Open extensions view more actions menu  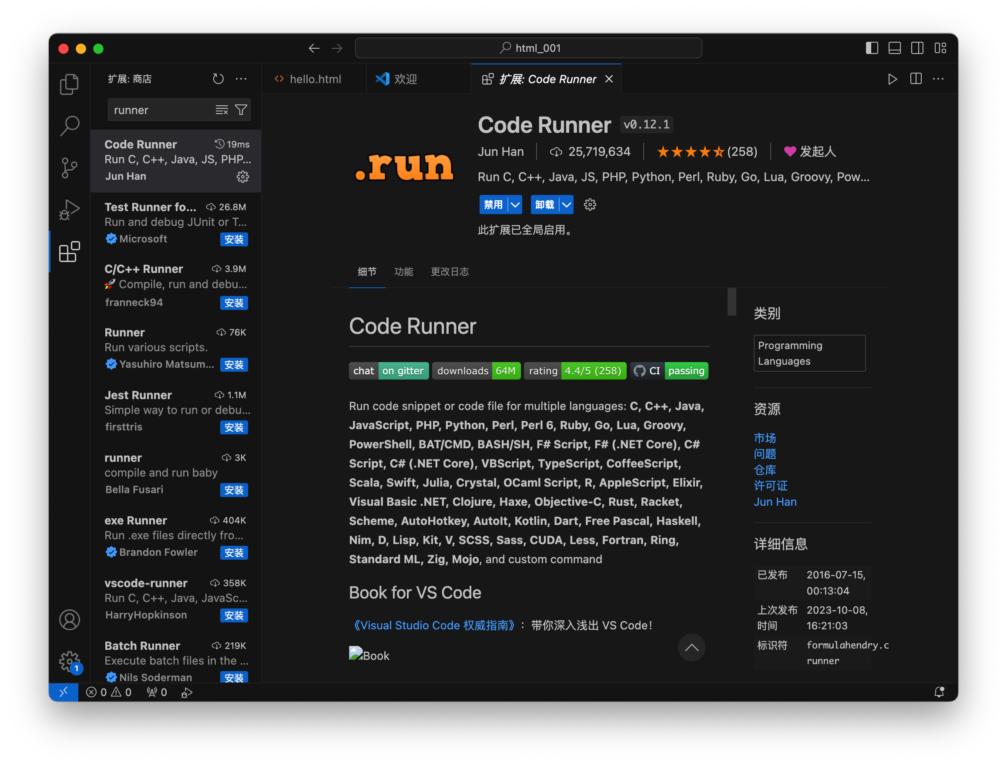(241, 79)
